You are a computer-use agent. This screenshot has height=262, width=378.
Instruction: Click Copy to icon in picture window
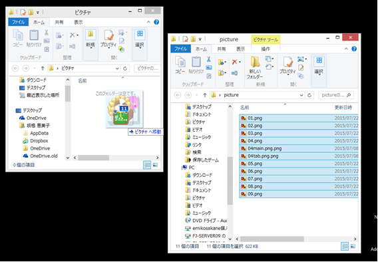221,72
